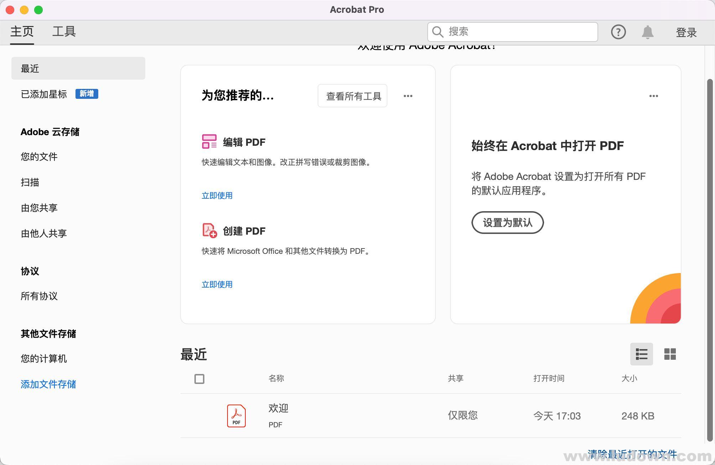
Task: Open 由他人共享 in the sidebar
Action: tap(44, 234)
